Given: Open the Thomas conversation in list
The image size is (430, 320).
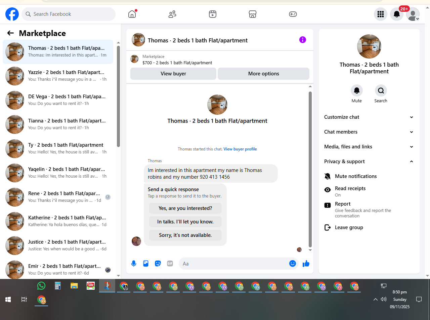Looking at the screenshot, I should [58, 52].
